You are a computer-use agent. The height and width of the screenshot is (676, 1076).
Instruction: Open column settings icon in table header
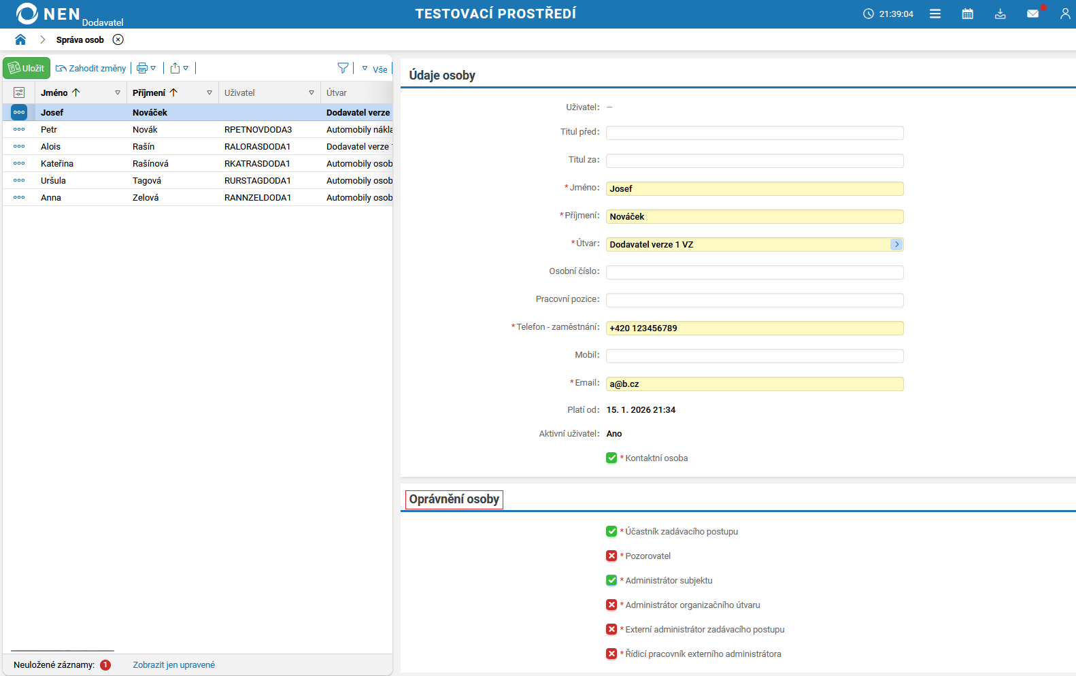pos(19,92)
